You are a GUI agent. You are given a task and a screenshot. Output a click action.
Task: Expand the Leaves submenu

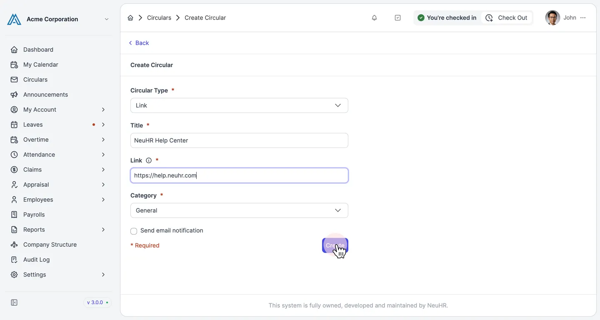(x=103, y=125)
